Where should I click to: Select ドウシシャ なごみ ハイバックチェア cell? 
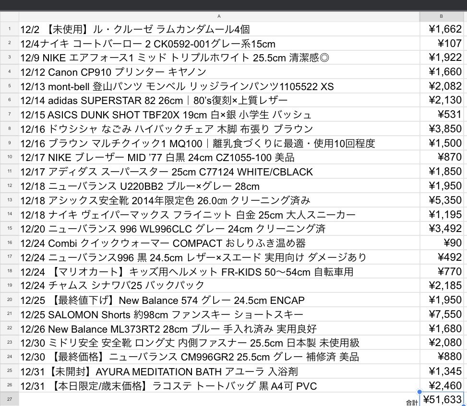(x=219, y=129)
